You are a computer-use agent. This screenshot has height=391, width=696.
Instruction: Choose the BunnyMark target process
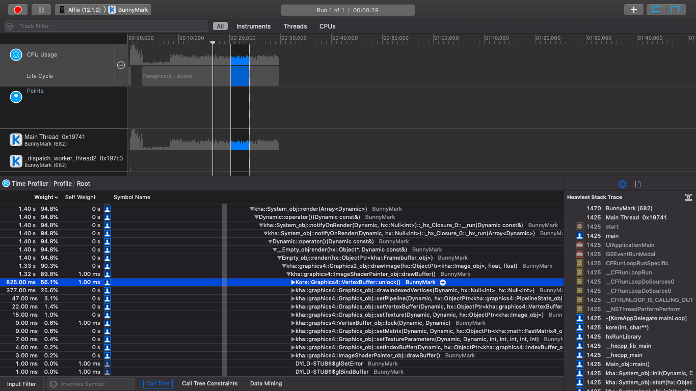pos(128,10)
